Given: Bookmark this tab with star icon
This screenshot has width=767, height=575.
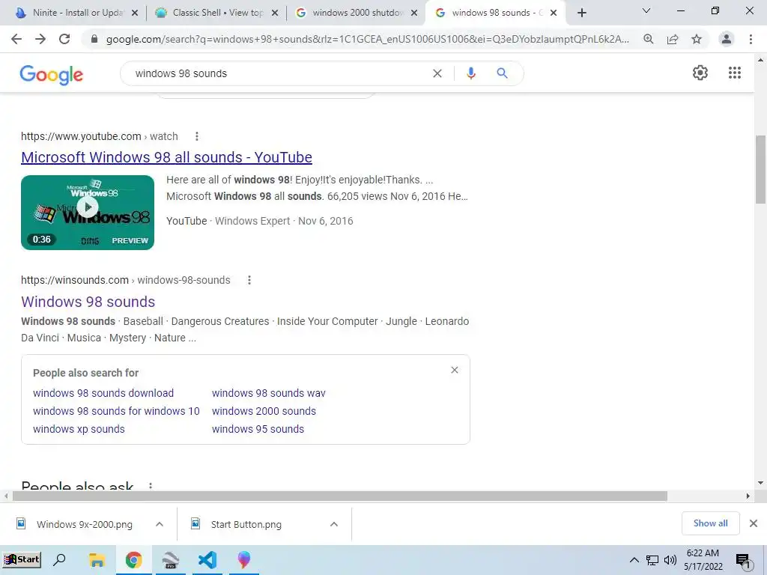Looking at the screenshot, I should coord(697,39).
